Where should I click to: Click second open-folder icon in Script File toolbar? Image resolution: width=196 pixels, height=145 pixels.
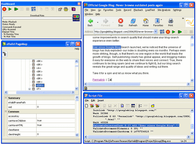(97, 106)
